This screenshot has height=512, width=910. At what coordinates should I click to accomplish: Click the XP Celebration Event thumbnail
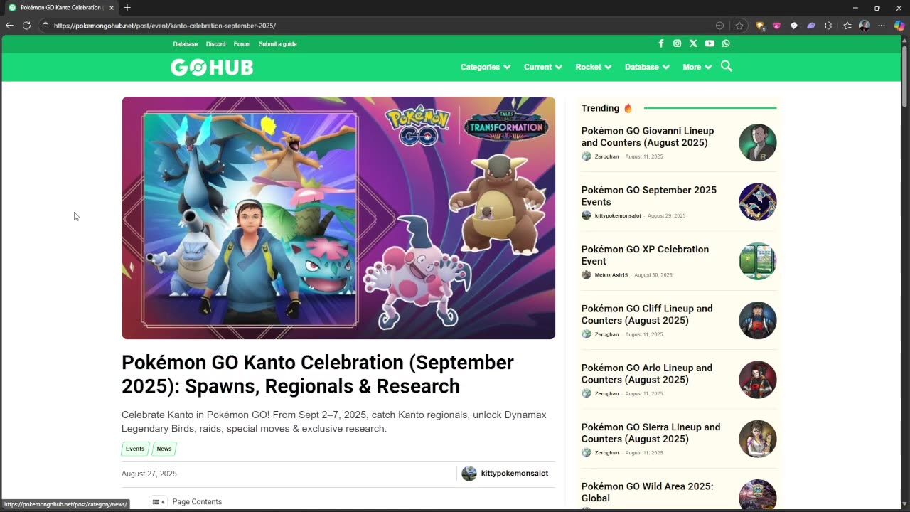pos(758,261)
